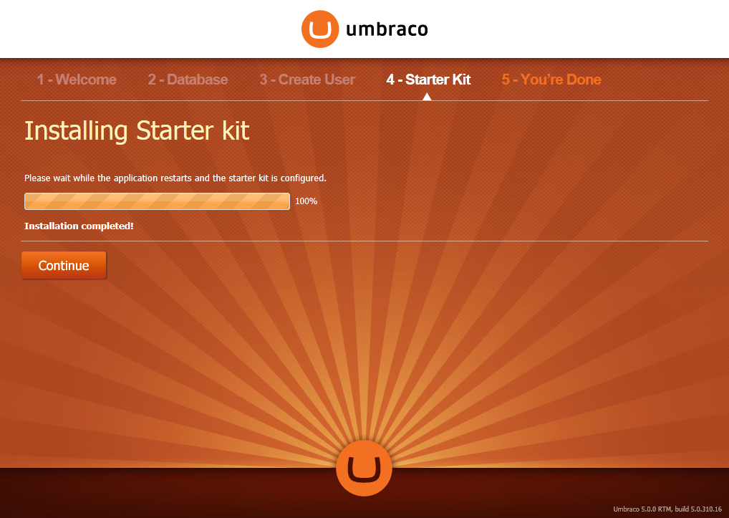Select the 4 - Starter Kit step
729x518 pixels.
click(428, 80)
